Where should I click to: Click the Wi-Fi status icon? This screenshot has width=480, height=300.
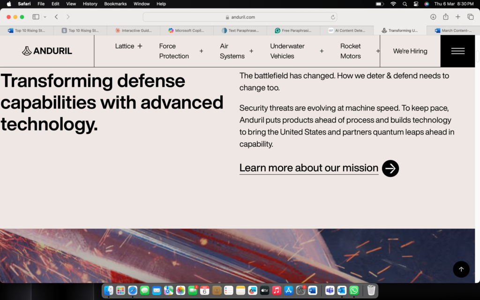coord(393,4)
